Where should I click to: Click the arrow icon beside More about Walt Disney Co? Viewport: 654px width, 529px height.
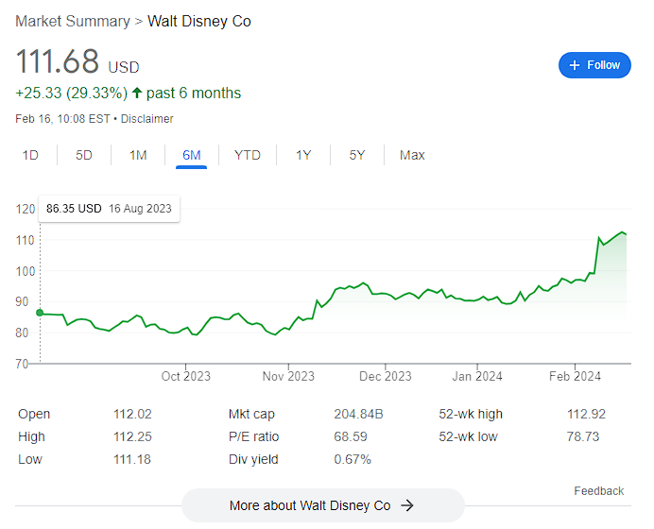pyautogui.click(x=407, y=505)
